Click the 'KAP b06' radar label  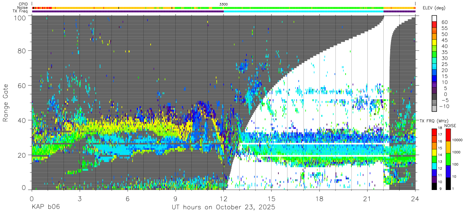coord(46,207)
